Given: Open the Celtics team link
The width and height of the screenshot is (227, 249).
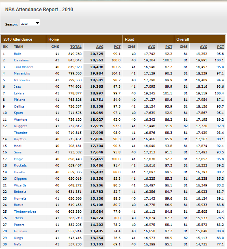Looking at the screenshot, I should coord(19,106).
